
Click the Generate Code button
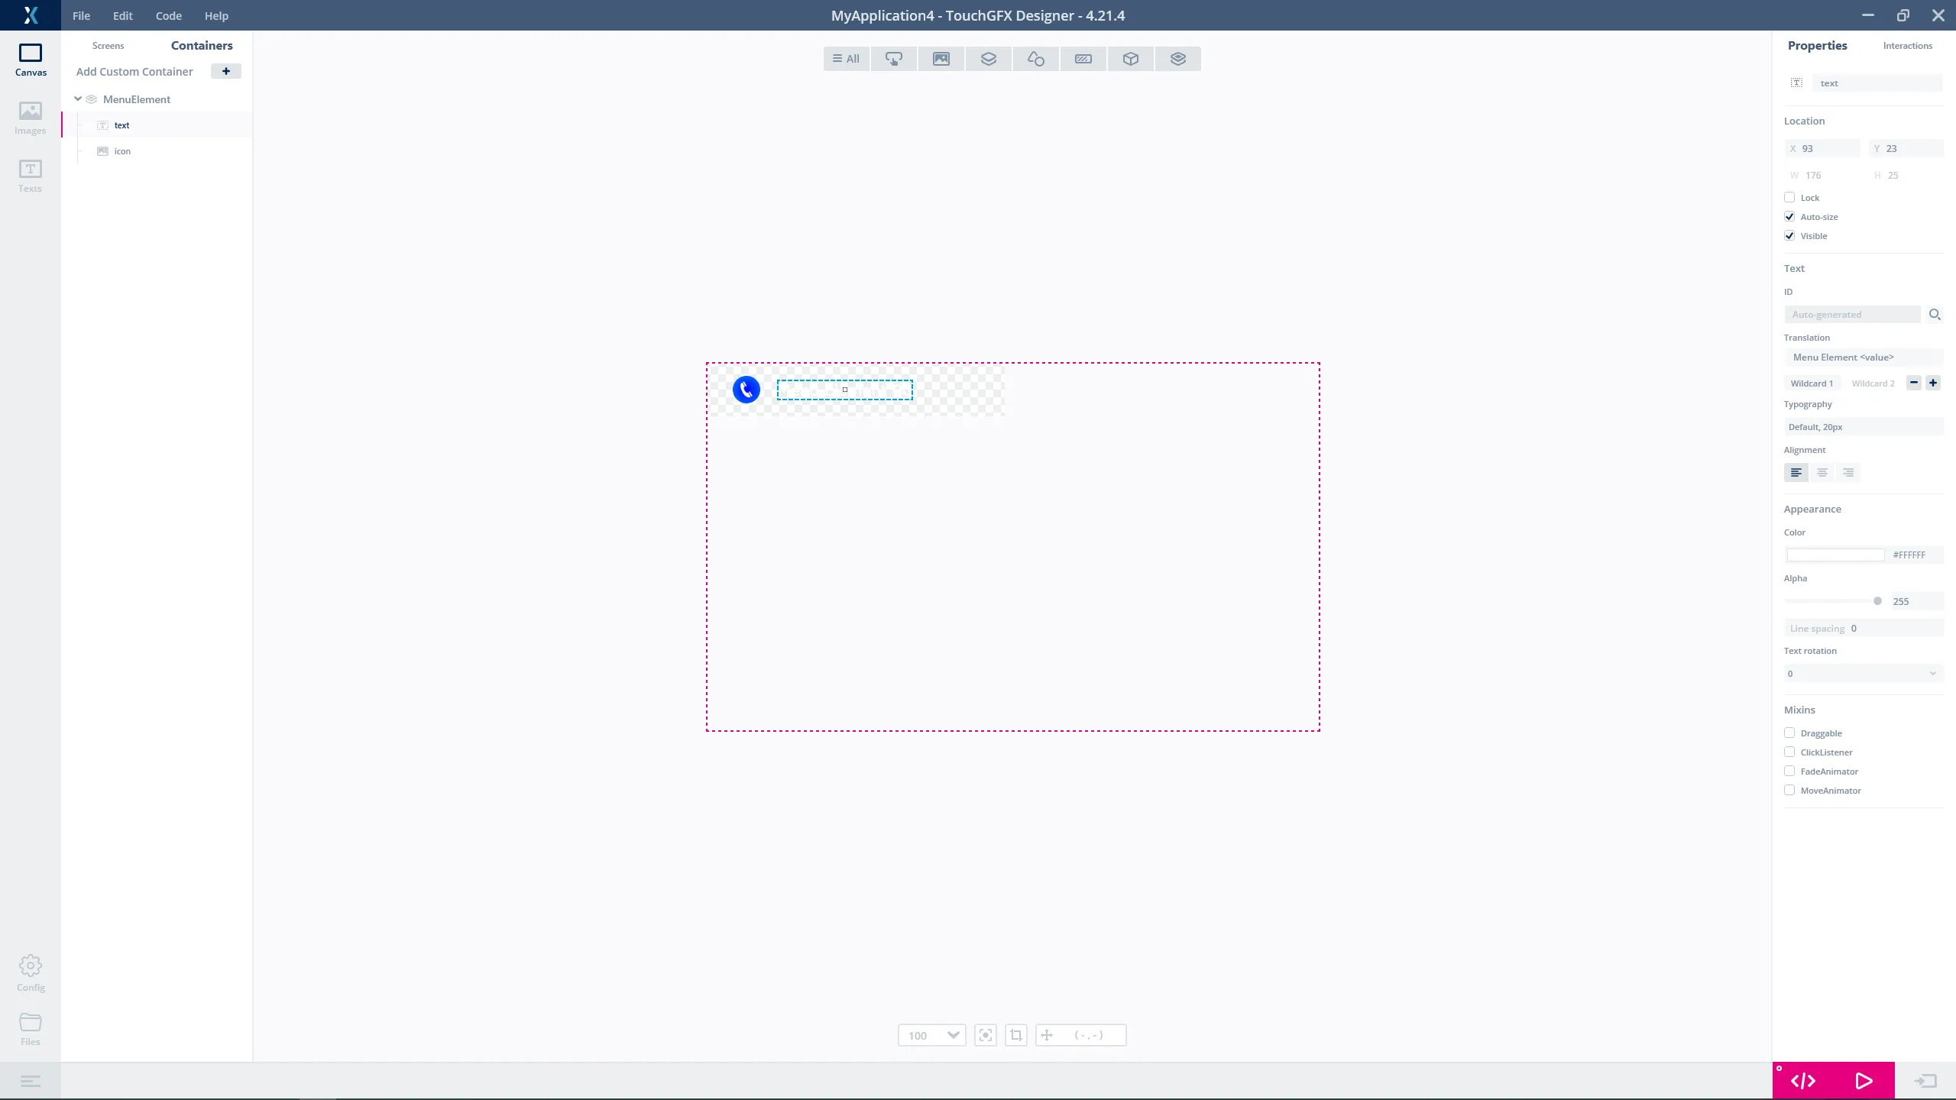1803,1081
